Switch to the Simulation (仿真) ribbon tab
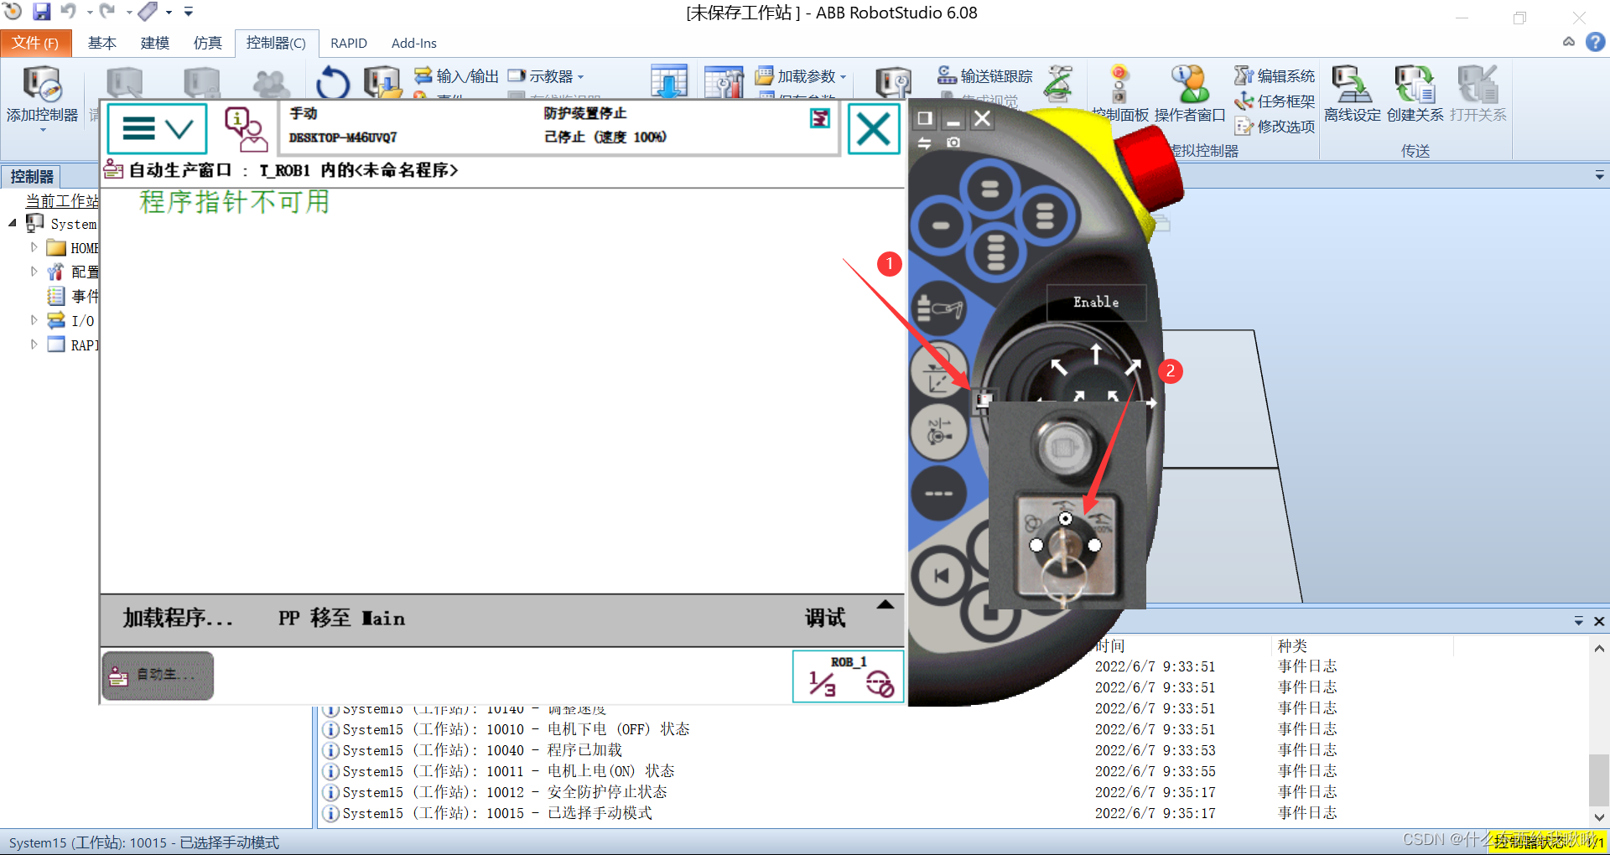 coord(208,43)
